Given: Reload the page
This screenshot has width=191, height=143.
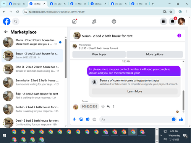Looking at the screenshot, I should coord(18,12).
